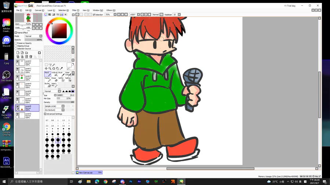Choose the rectangular selection tool
The height and width of the screenshot is (185, 330).
tap(46, 65)
